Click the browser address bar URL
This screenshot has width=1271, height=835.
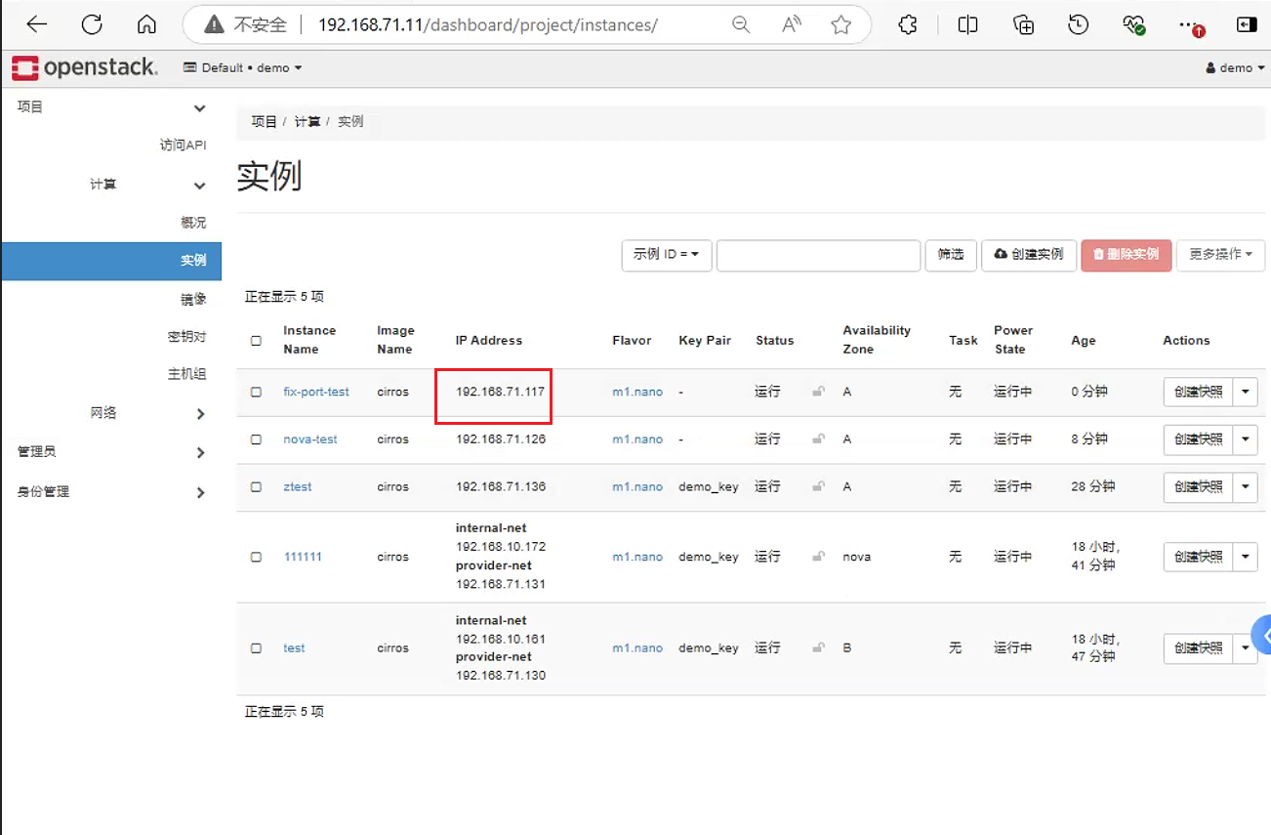click(x=488, y=25)
